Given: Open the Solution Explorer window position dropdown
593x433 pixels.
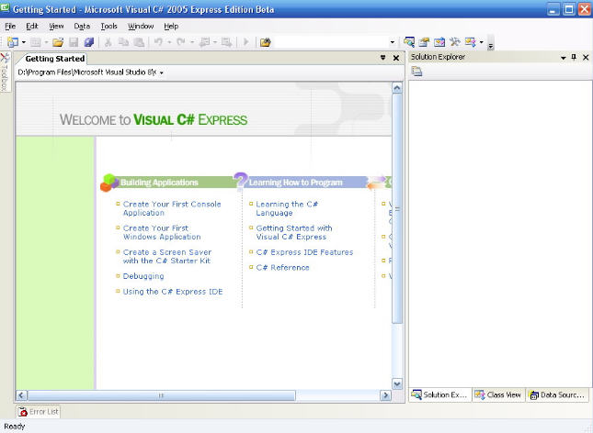Looking at the screenshot, I should tap(564, 58).
